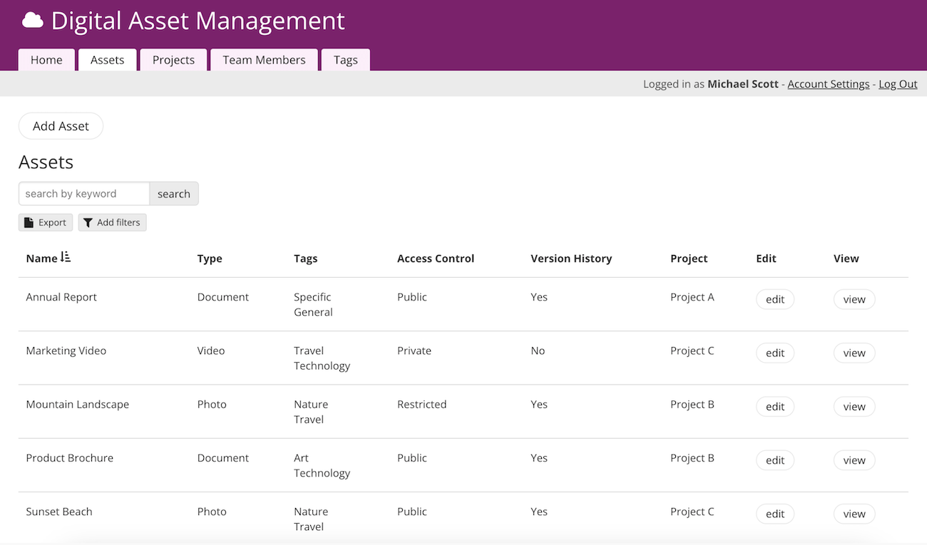Screen dimensions: 927x545
Task: Click the cloud logo icon in header
Action: pyautogui.click(x=33, y=21)
